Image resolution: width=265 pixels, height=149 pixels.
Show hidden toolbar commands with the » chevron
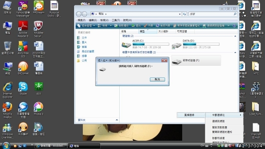[x=229, y=26]
